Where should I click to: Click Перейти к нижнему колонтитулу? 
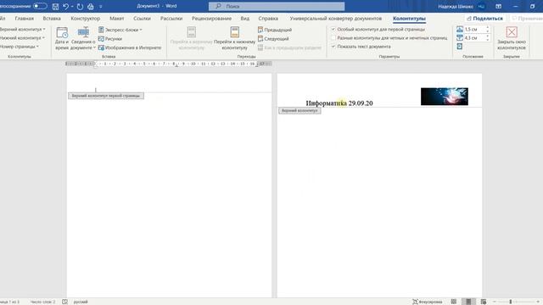click(x=234, y=38)
